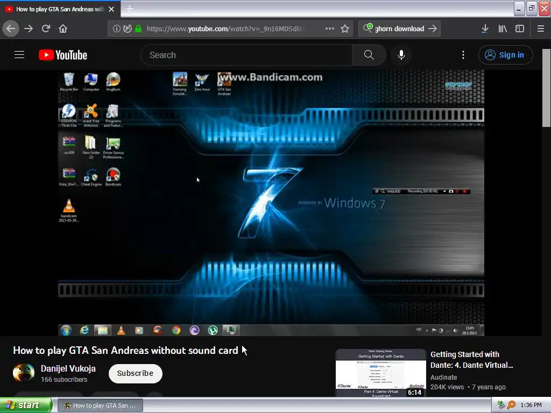Viewport: 551px width, 413px height.
Task: Close the GTA San Andreas tab
Action: [x=111, y=9]
